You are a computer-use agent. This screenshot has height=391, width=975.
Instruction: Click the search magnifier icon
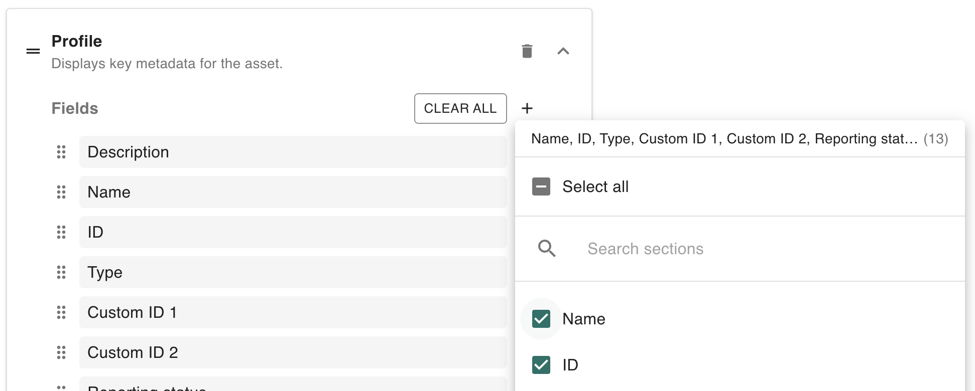546,249
